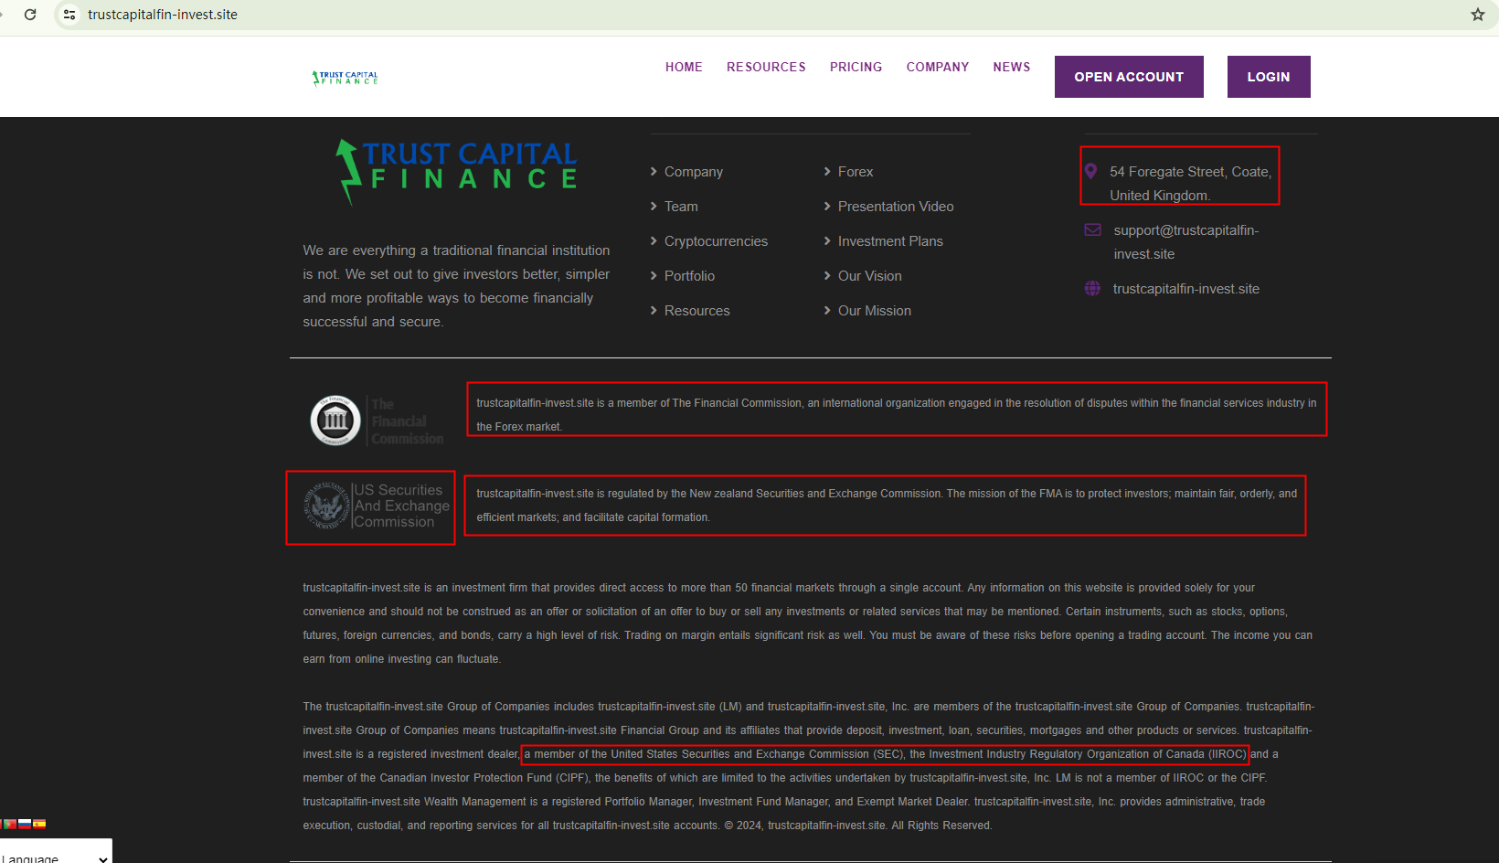This screenshot has width=1499, height=863.
Task: Open the Language dropdown selector
Action: coord(55,856)
